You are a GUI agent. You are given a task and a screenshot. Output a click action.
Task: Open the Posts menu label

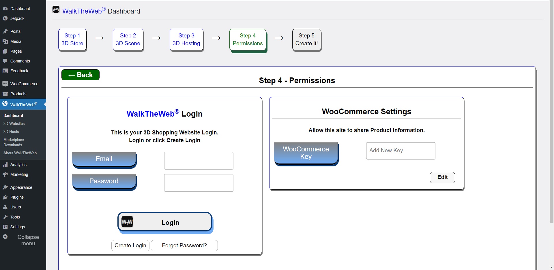click(x=15, y=31)
